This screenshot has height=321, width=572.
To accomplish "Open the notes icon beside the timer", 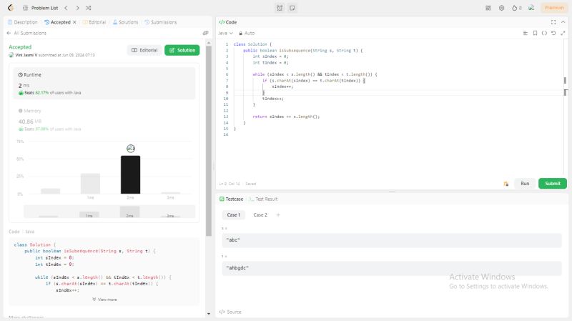I will click(x=292, y=8).
